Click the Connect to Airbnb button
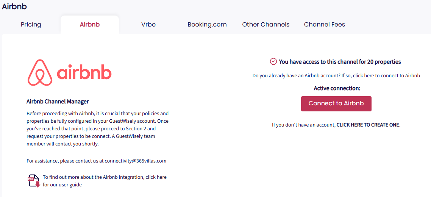The width and height of the screenshot is (431, 197). pyautogui.click(x=336, y=104)
